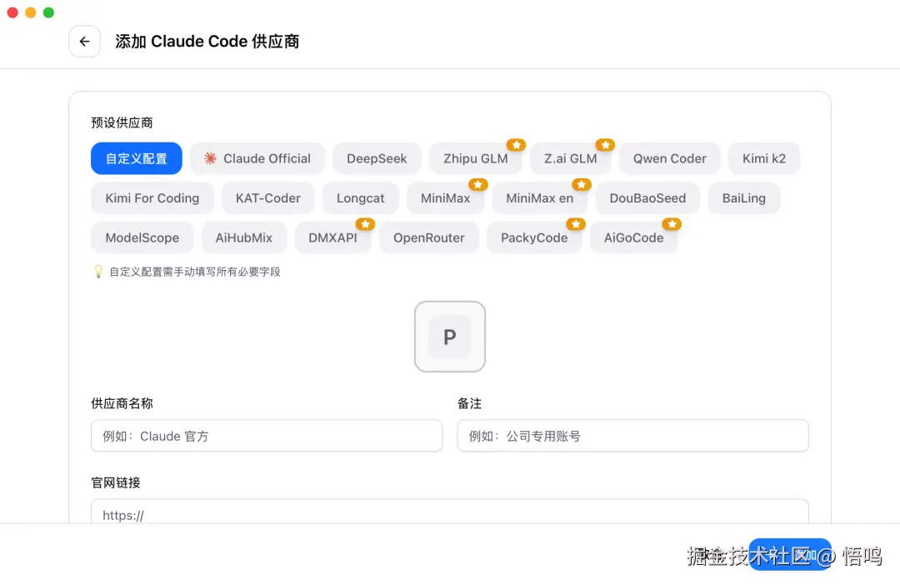Screen dimensions: 900x585
Task: Click the Claude Official flame icon
Action: [210, 158]
